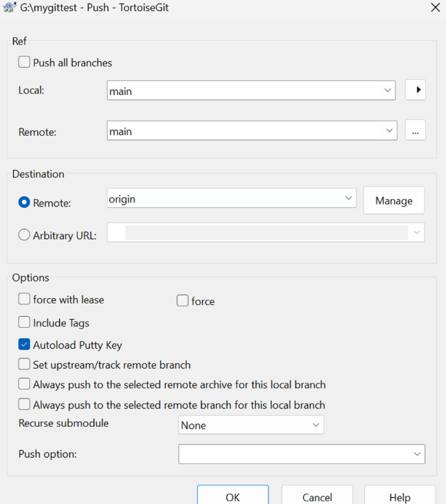This screenshot has width=446, height=504.
Task: Confirm push with the OK button
Action: 233,496
